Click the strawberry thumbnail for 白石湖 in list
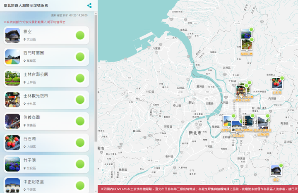Viewport: 298px width, 193px height. tap(12, 143)
